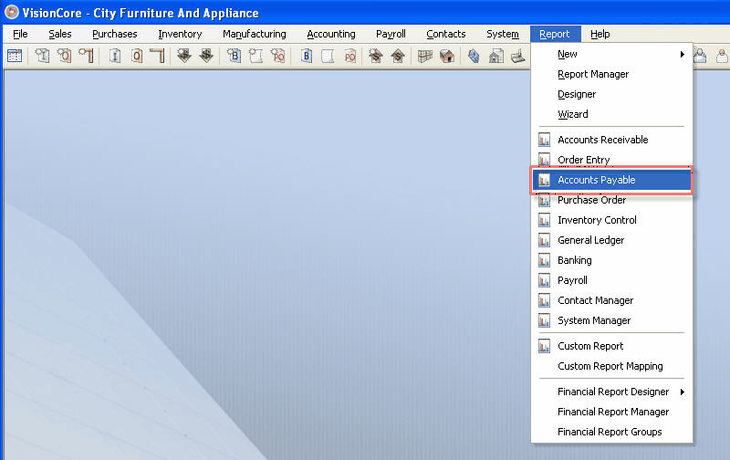Click the plain blank sheet toolbar icon
The height and width of the screenshot is (460, 730).
(x=328, y=56)
